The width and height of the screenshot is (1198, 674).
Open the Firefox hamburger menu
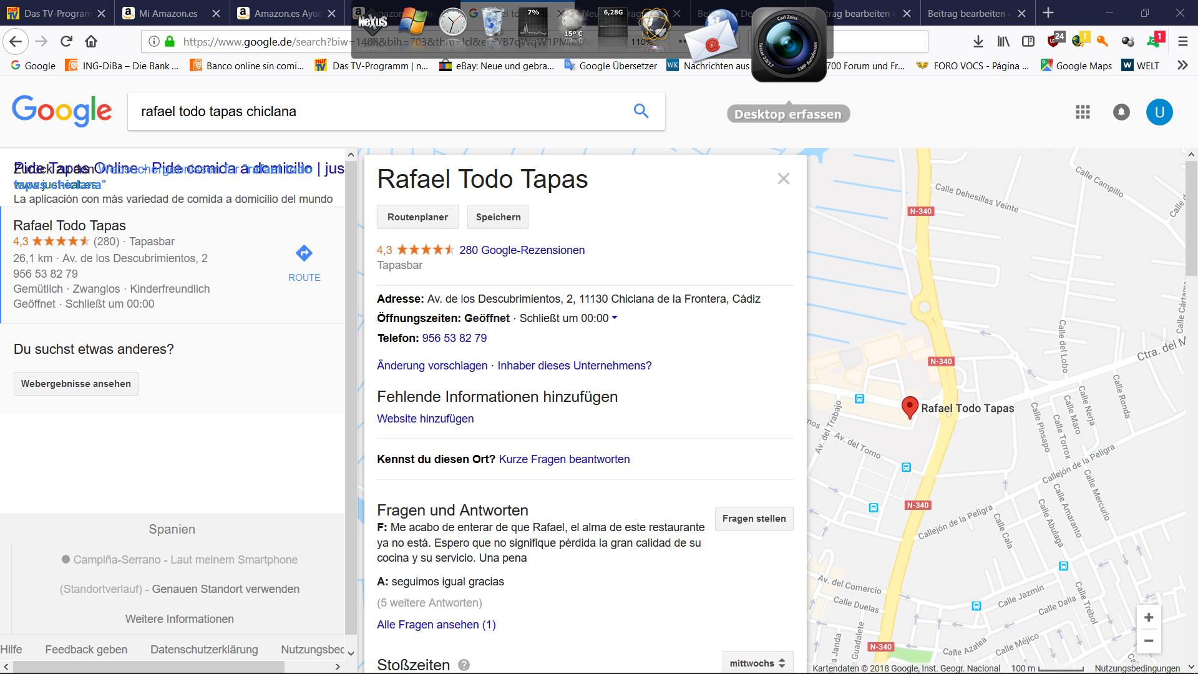click(x=1182, y=42)
